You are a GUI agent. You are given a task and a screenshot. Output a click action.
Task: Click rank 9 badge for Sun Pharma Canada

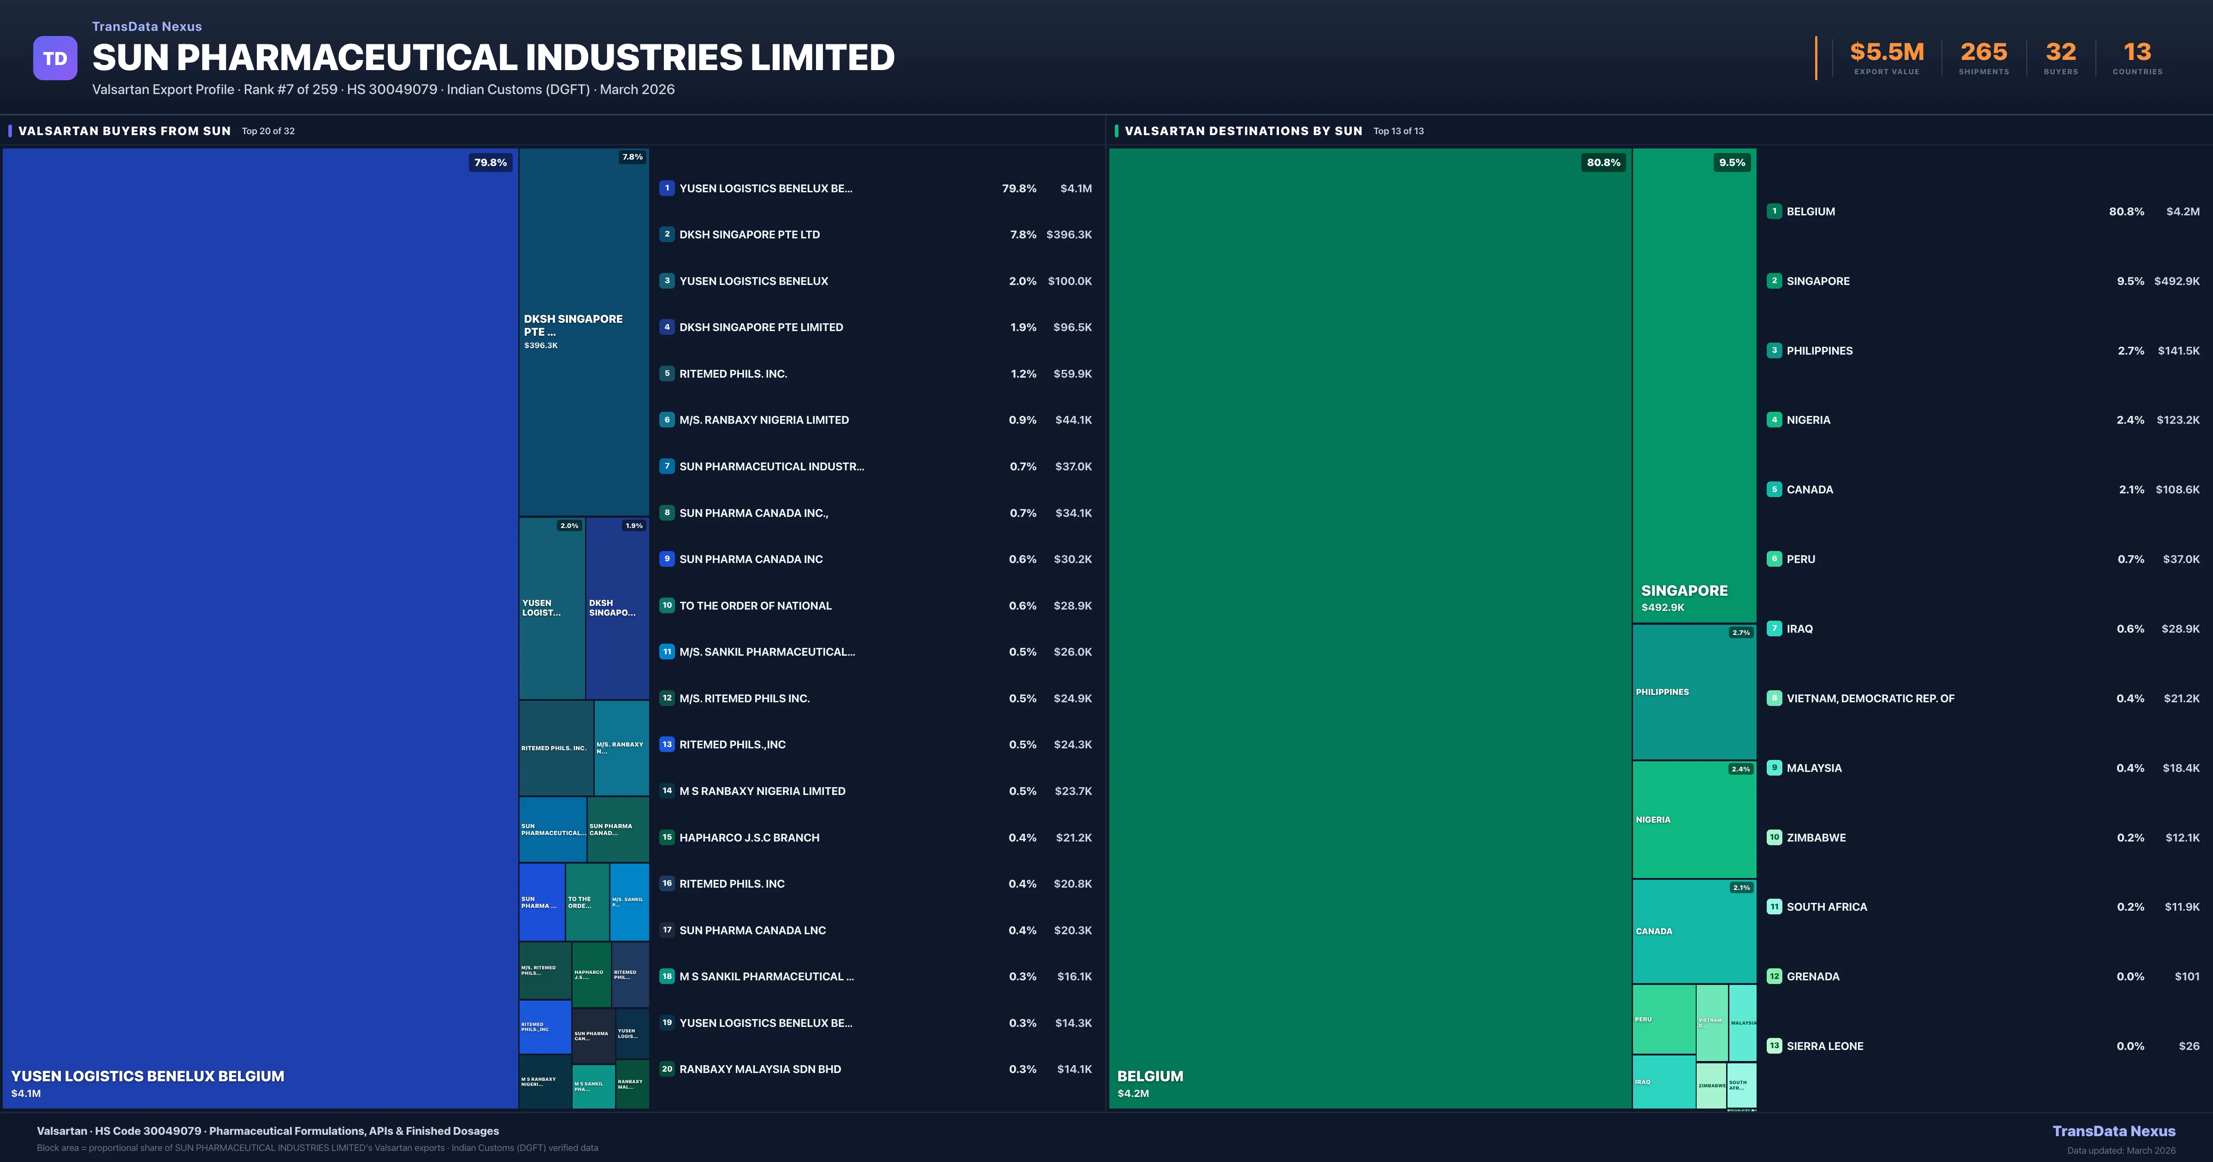click(x=667, y=559)
